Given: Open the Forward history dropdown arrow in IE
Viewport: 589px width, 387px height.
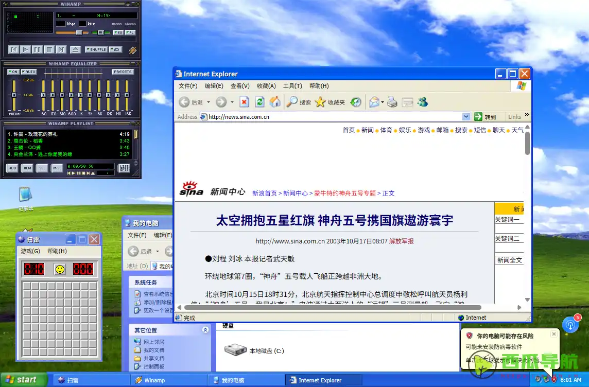Looking at the screenshot, I should [x=232, y=102].
